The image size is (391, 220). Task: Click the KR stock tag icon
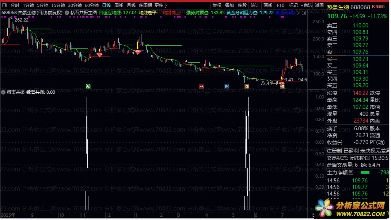point(378,7)
